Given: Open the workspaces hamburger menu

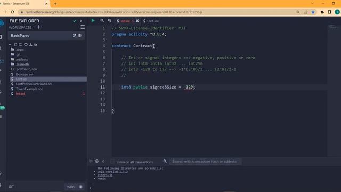Looking at the screenshot, I should 83,27.
